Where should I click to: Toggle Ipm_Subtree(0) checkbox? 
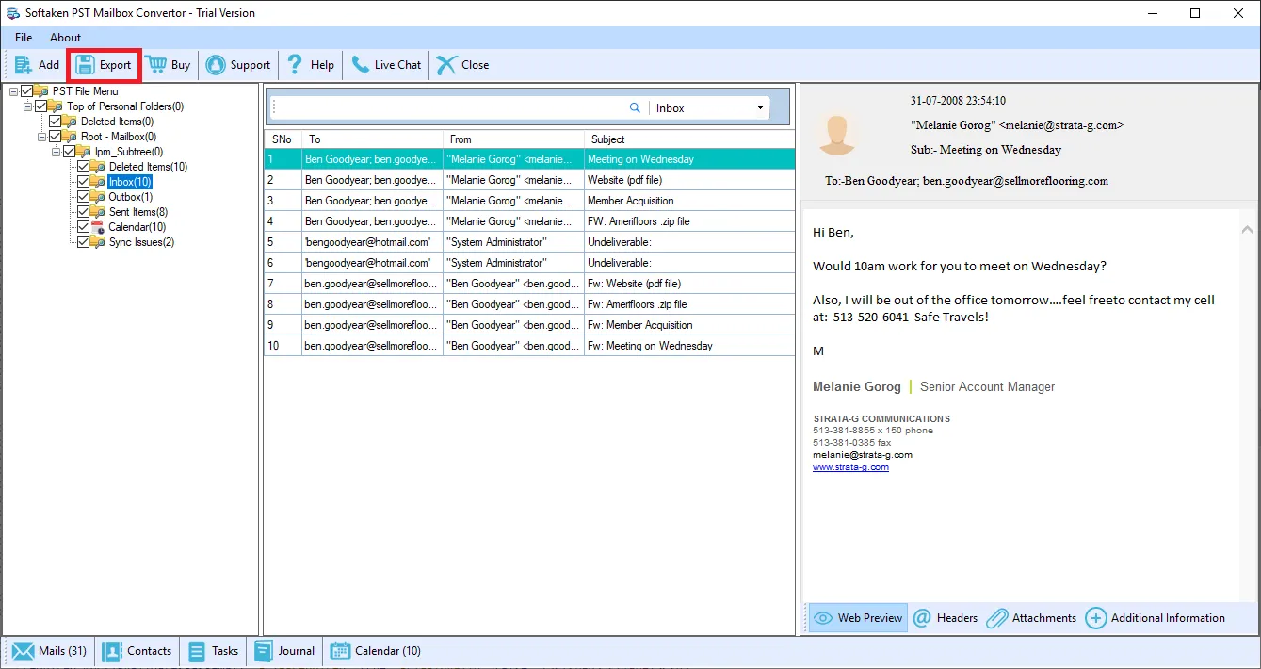(69, 152)
